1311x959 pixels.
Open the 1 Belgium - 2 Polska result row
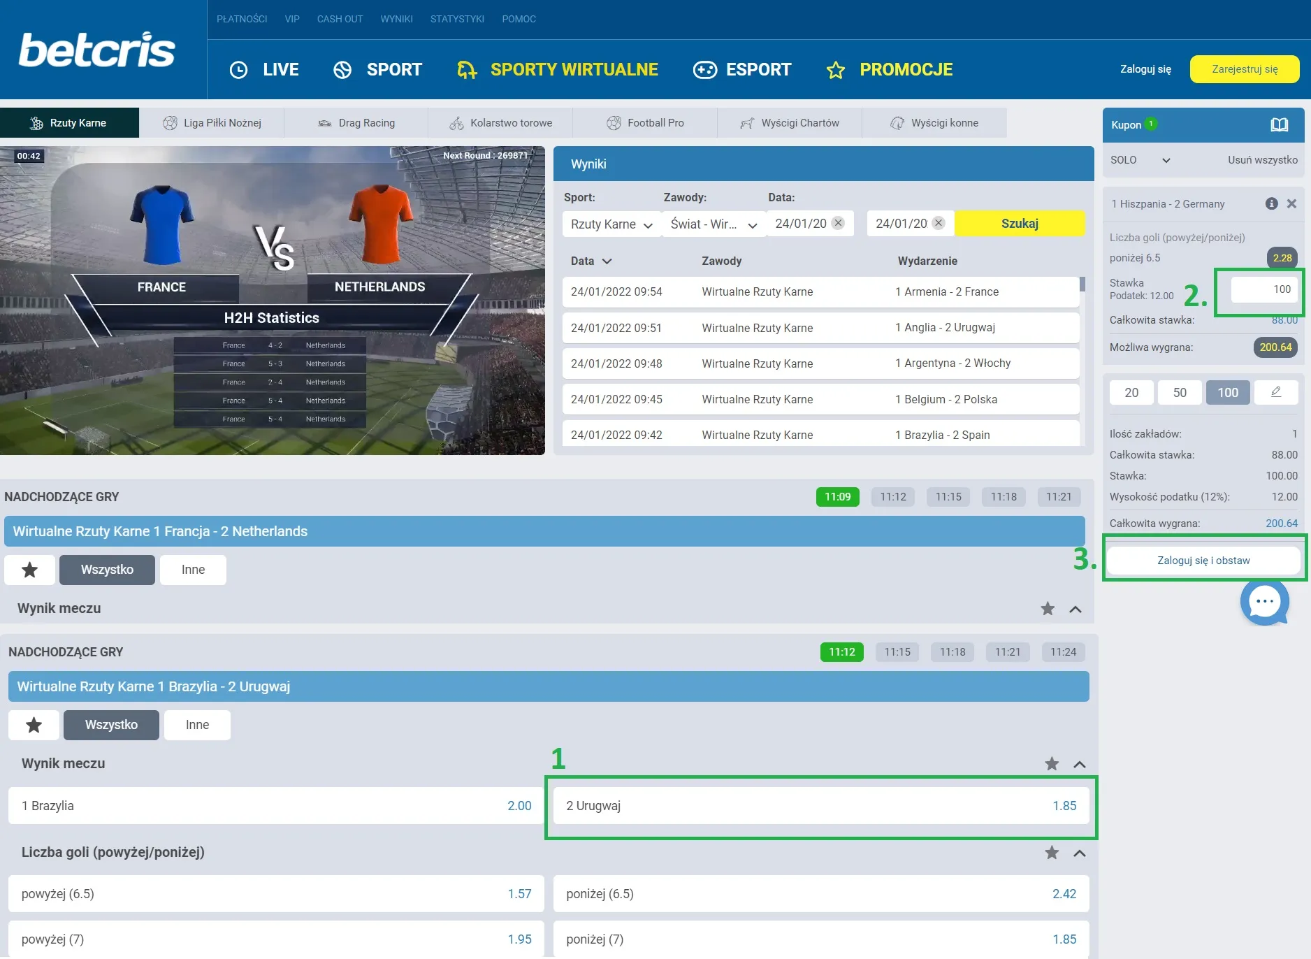click(x=820, y=400)
